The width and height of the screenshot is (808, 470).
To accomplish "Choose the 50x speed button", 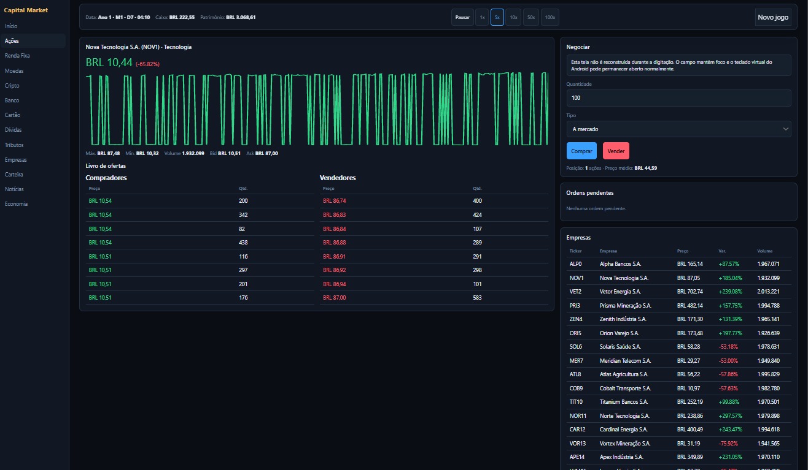I will (532, 17).
